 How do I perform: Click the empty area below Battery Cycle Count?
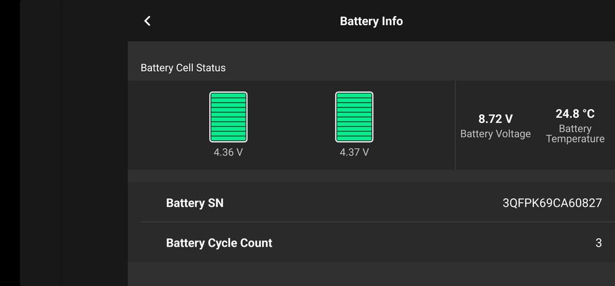point(369,274)
